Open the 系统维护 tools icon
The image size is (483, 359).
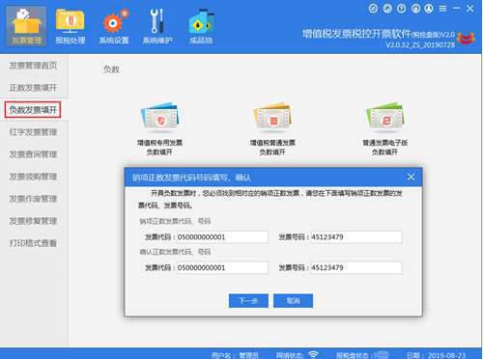point(157,26)
